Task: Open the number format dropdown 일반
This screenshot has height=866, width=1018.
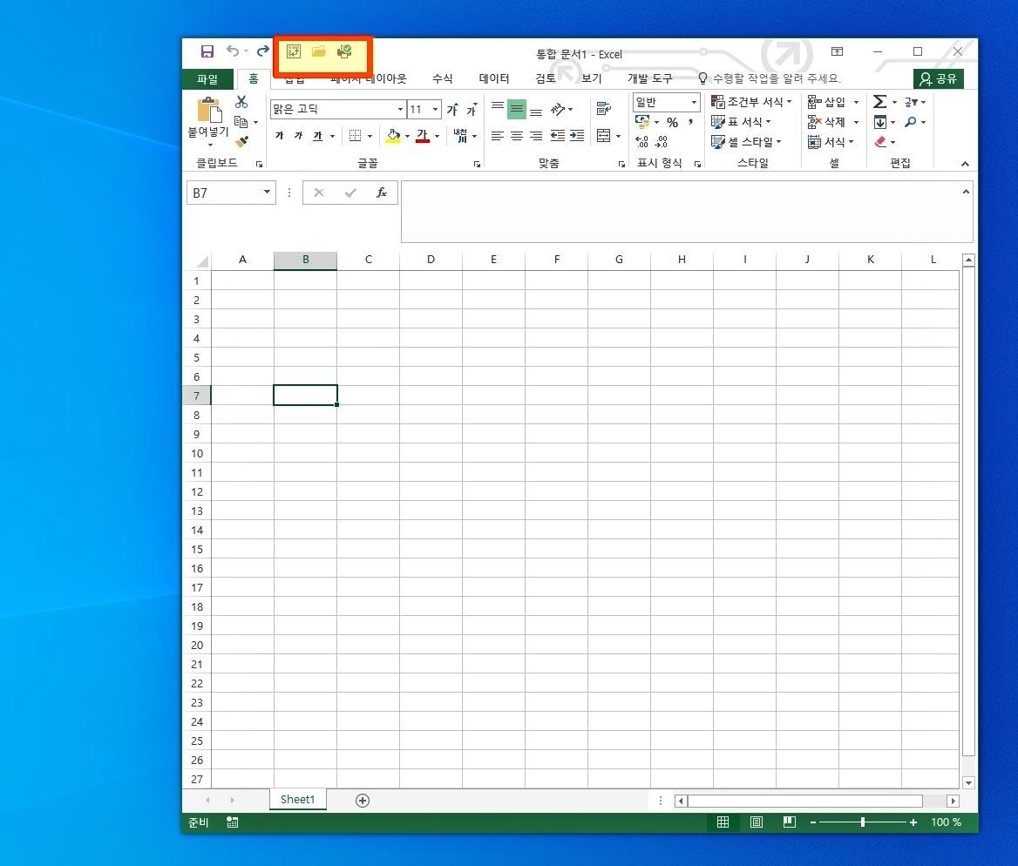Action: (694, 102)
